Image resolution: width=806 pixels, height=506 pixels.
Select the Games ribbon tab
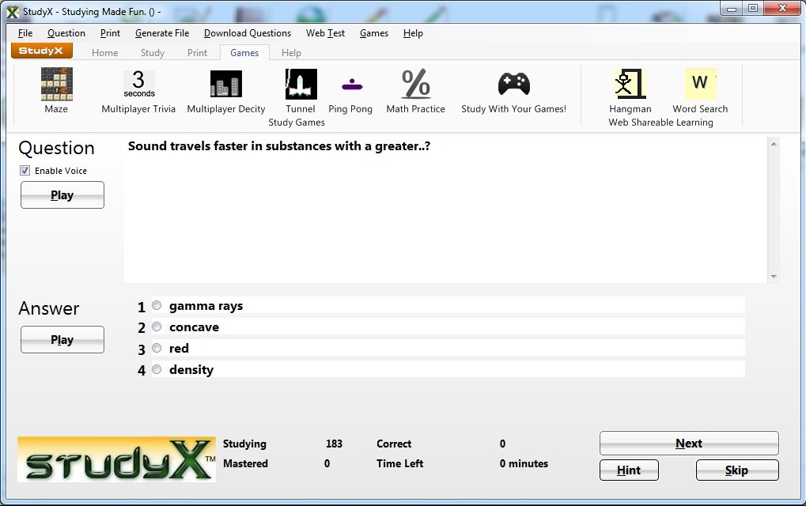coord(244,53)
